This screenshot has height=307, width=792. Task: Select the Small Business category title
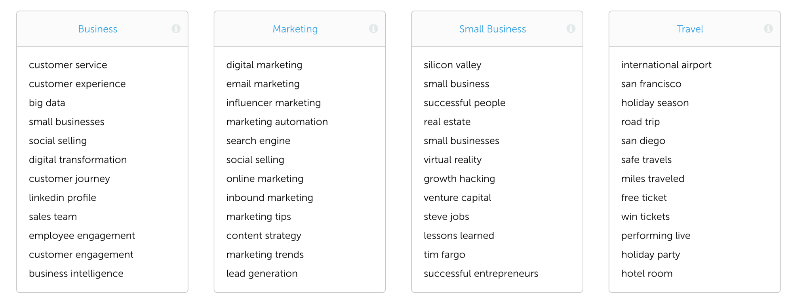492,29
